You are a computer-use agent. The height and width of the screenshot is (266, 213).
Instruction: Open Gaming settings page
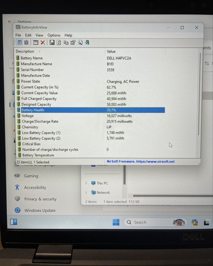(31, 176)
